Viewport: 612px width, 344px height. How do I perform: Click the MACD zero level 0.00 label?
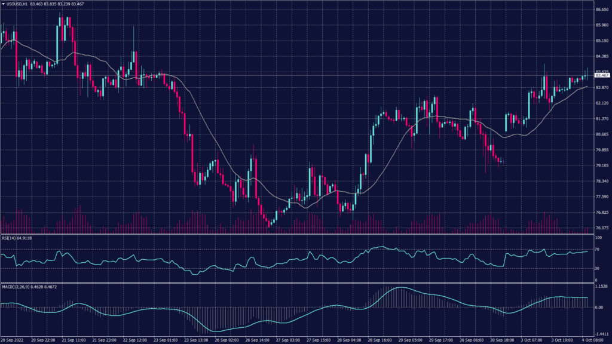[599, 307]
